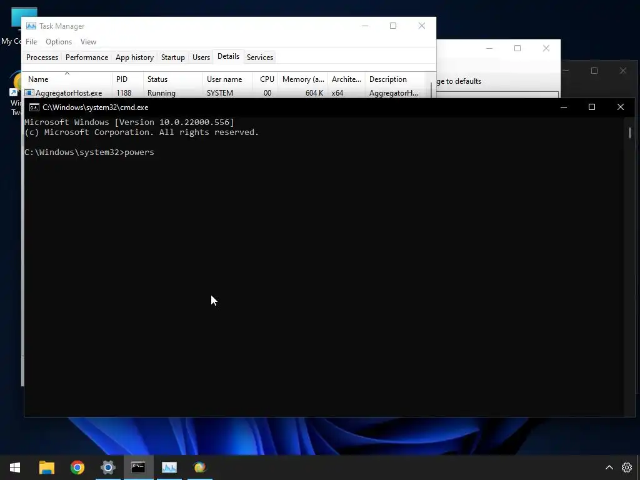640x480 pixels.
Task: Open File Explorer from the taskbar
Action: coord(46,467)
